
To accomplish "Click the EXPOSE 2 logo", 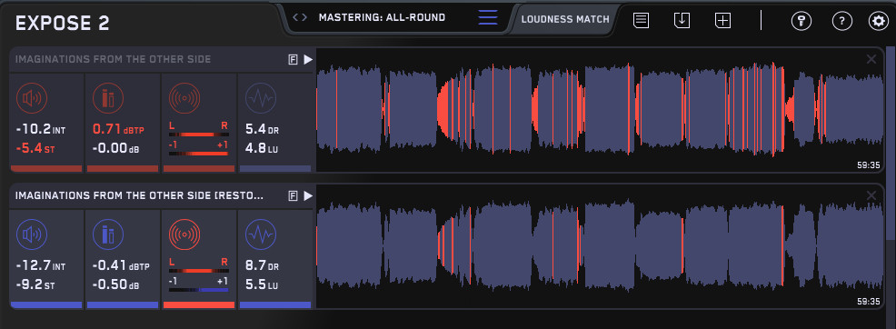I will pyautogui.click(x=63, y=24).
